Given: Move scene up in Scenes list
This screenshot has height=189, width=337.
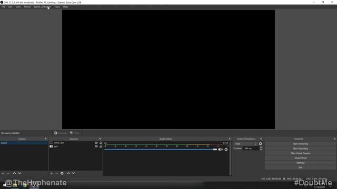Looking at the screenshot, I should coord(14,173).
